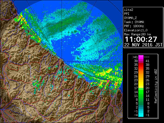Click the red 35 dBZ legend color
The width and height of the screenshot is (164, 123).
(x=141, y=65)
